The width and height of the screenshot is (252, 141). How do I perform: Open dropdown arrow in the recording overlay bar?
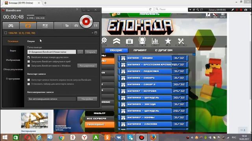tap(190, 10)
